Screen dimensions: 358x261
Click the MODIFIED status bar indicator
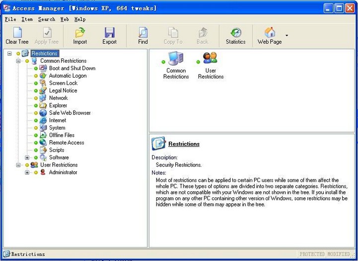(x=339, y=254)
